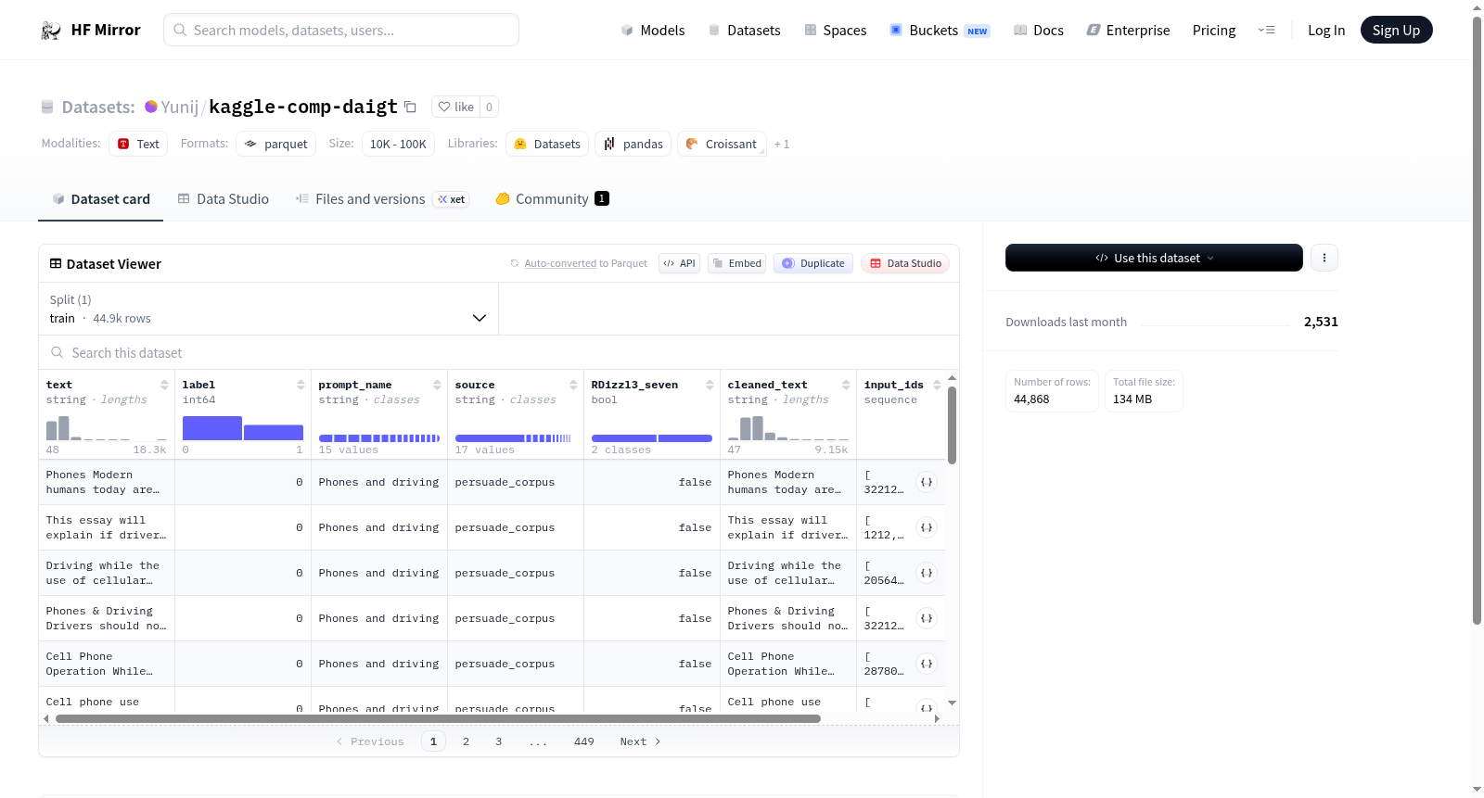Open the API button in Dataset Viewer

(679, 263)
